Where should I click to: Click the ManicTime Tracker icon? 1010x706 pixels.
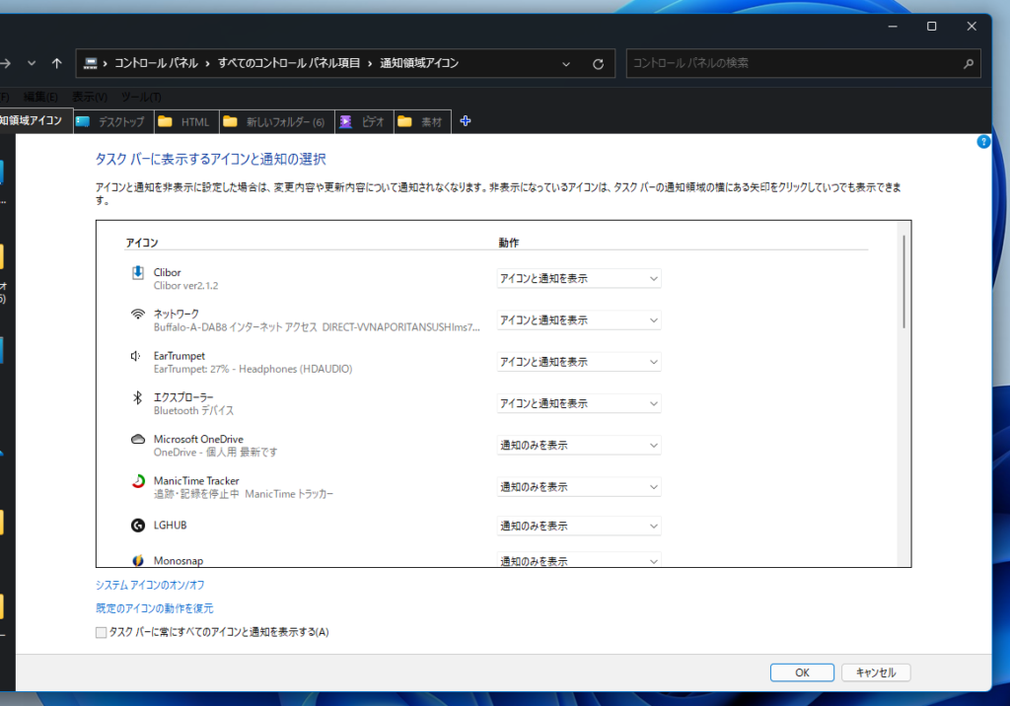(x=138, y=481)
